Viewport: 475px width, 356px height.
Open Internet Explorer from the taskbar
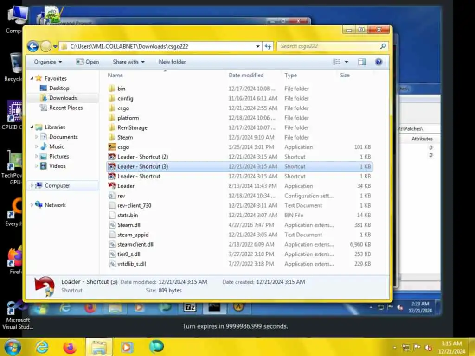pos(42,347)
